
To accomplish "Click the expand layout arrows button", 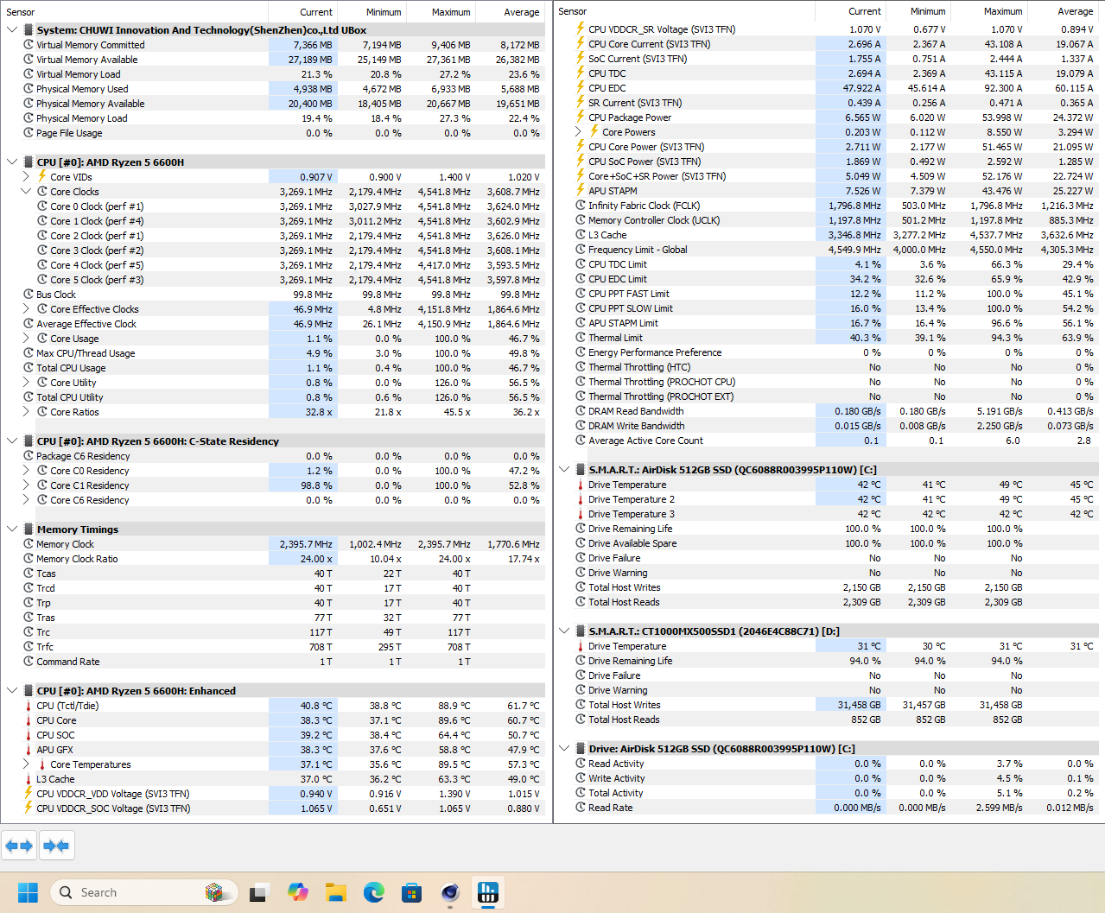I will tap(19, 846).
